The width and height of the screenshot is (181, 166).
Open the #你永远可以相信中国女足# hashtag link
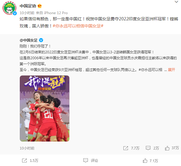[78, 26]
